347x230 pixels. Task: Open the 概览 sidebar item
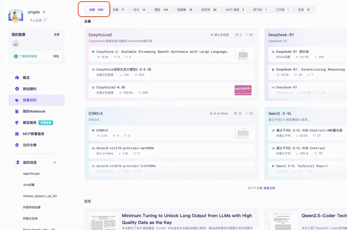[x=37, y=78]
